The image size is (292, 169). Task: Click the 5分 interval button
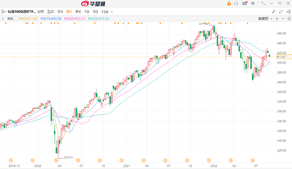tap(95, 12)
